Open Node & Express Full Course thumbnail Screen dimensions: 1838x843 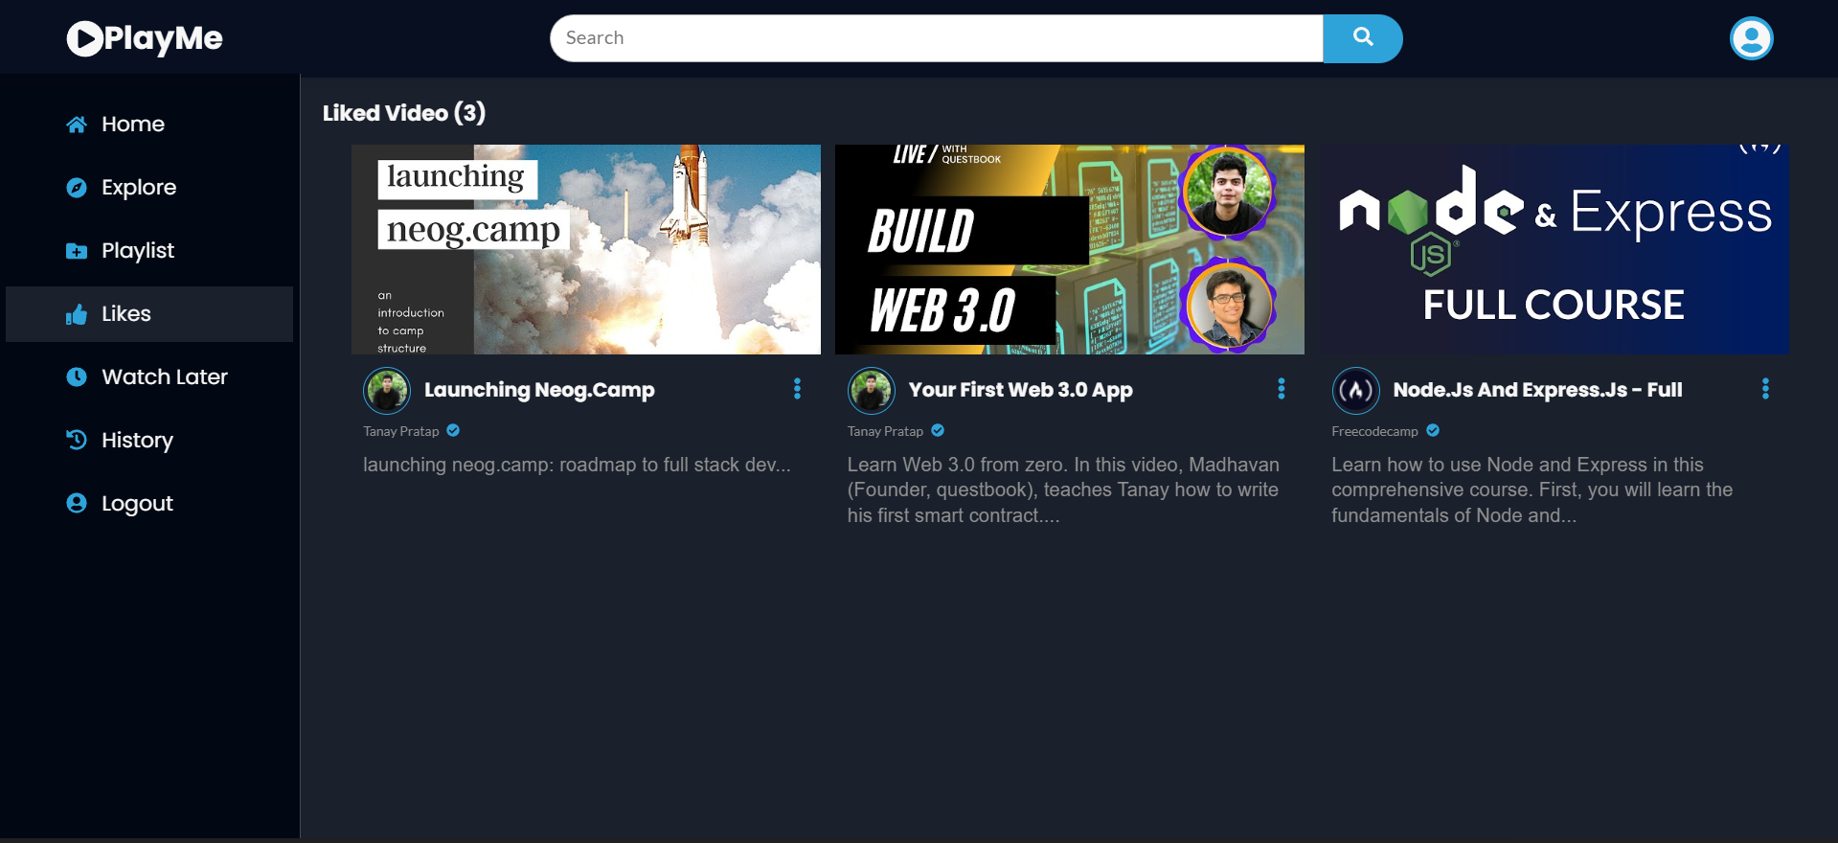click(x=1554, y=249)
